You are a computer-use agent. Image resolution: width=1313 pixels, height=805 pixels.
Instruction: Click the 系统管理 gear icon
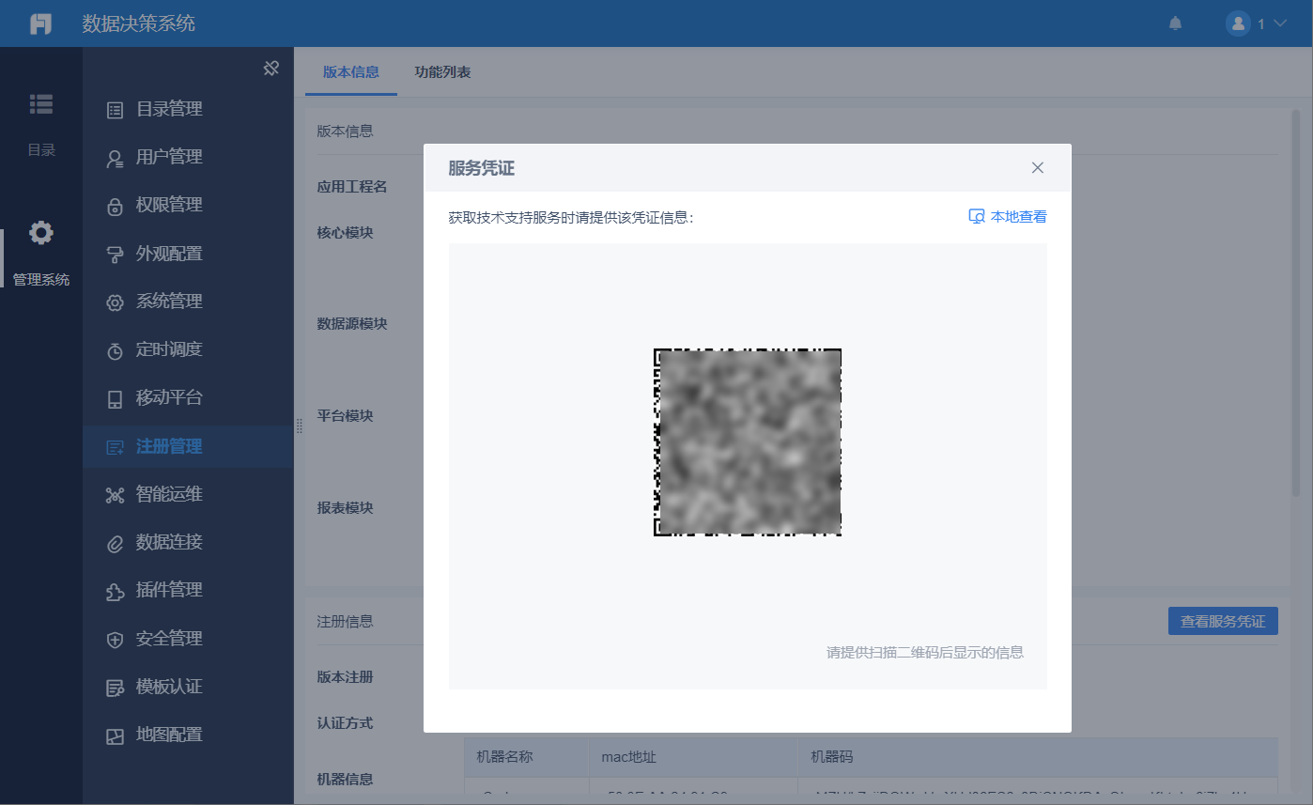(115, 302)
